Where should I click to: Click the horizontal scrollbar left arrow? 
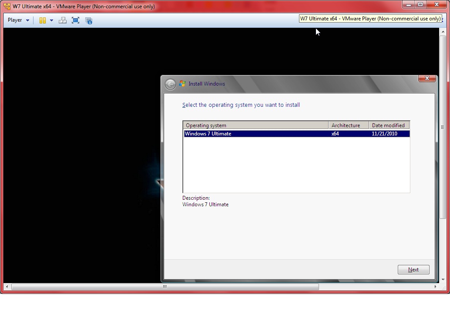[7, 287]
